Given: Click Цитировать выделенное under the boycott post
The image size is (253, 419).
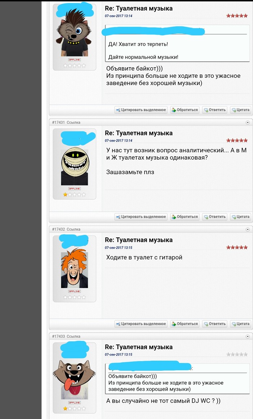Looking at the screenshot, I should (141, 110).
